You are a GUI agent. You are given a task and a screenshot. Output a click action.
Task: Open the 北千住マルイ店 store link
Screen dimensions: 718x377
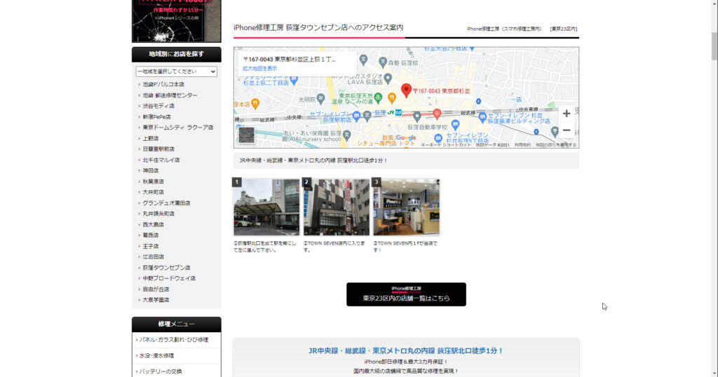point(161,160)
